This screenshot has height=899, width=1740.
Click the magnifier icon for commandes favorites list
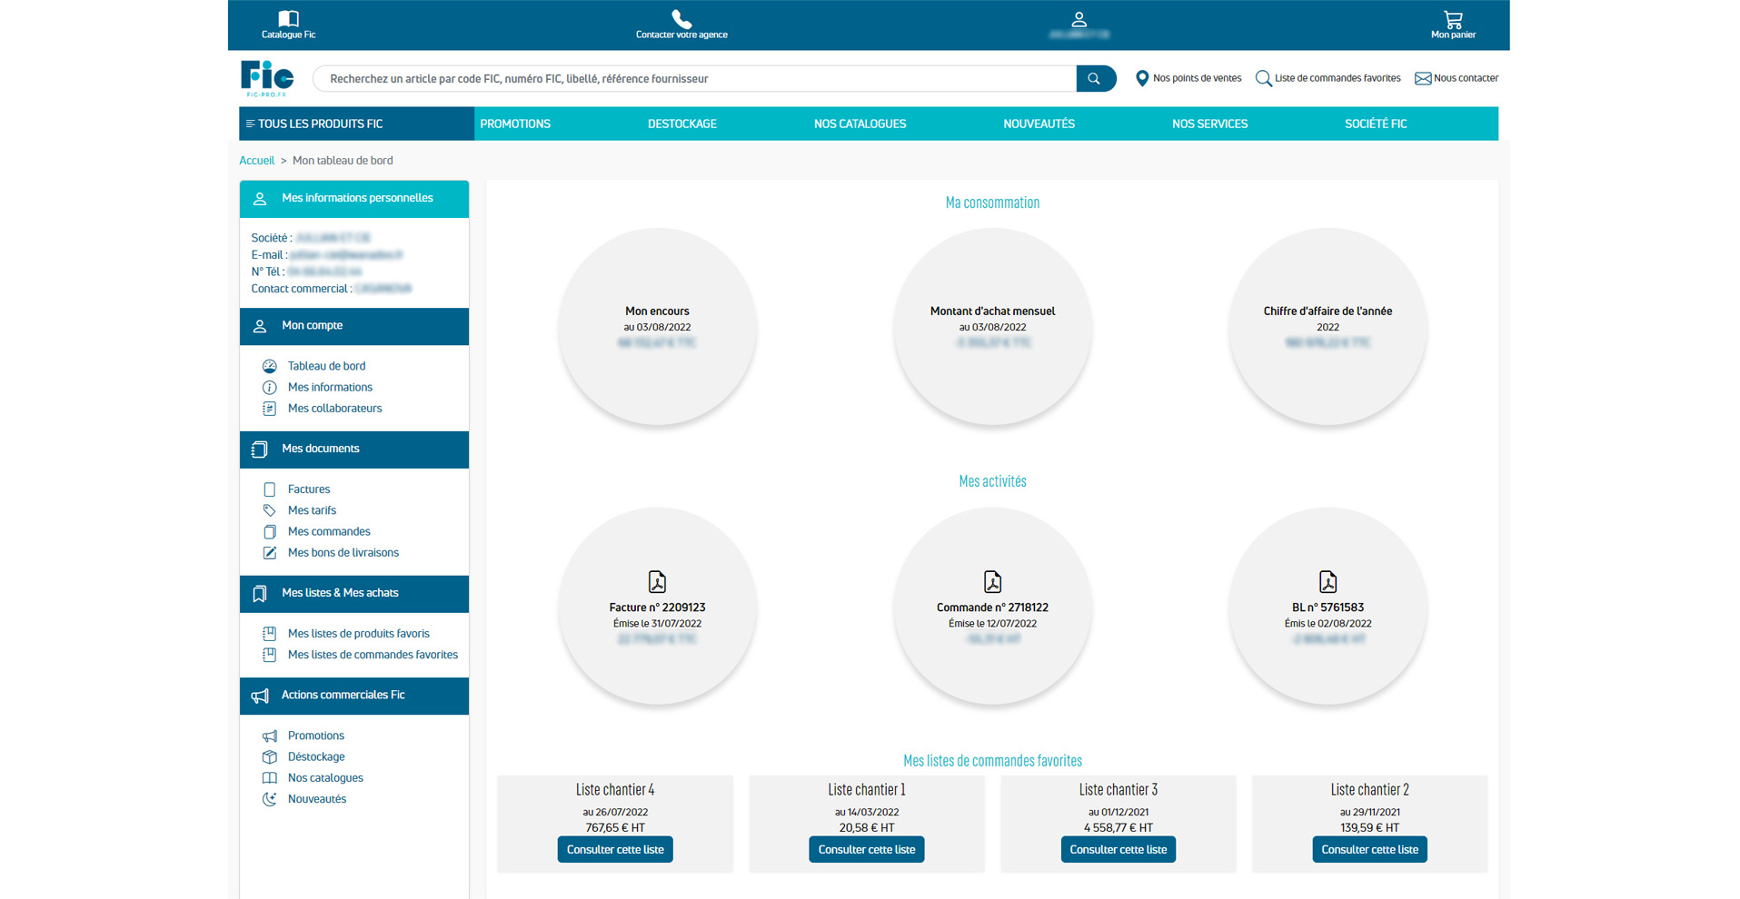(1263, 79)
